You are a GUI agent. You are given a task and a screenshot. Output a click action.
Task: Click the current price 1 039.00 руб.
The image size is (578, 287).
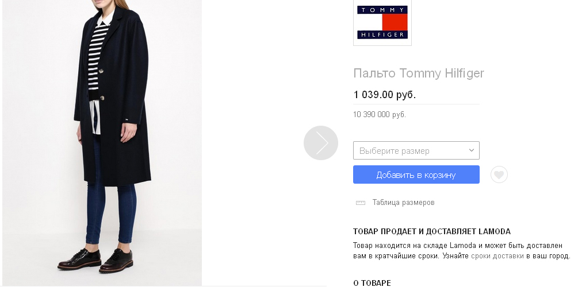coord(385,95)
